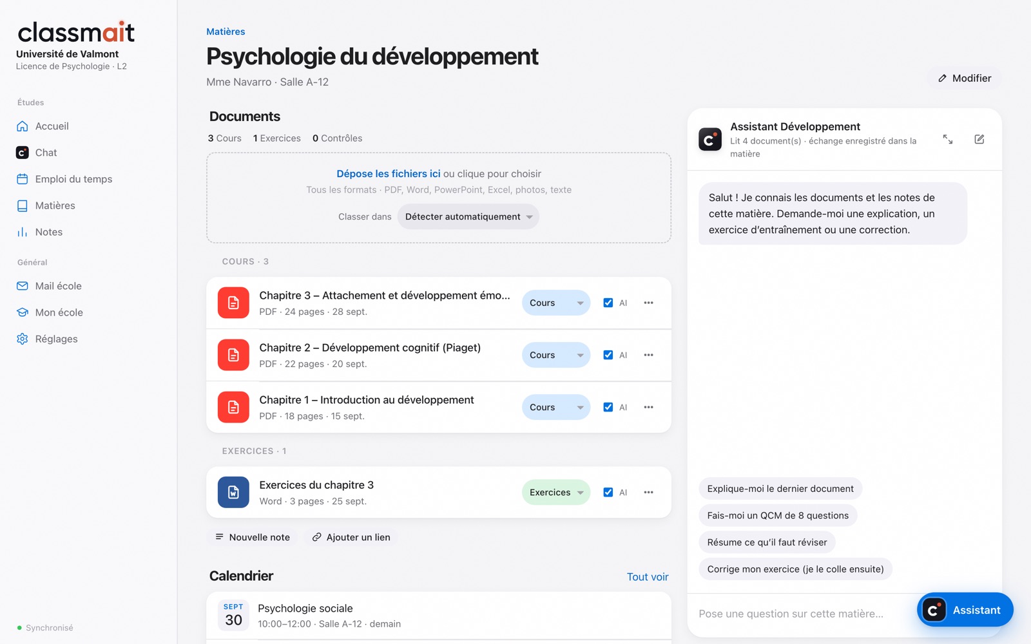Select Corrige mon exercice suggestion
The height and width of the screenshot is (644, 1031).
point(795,569)
